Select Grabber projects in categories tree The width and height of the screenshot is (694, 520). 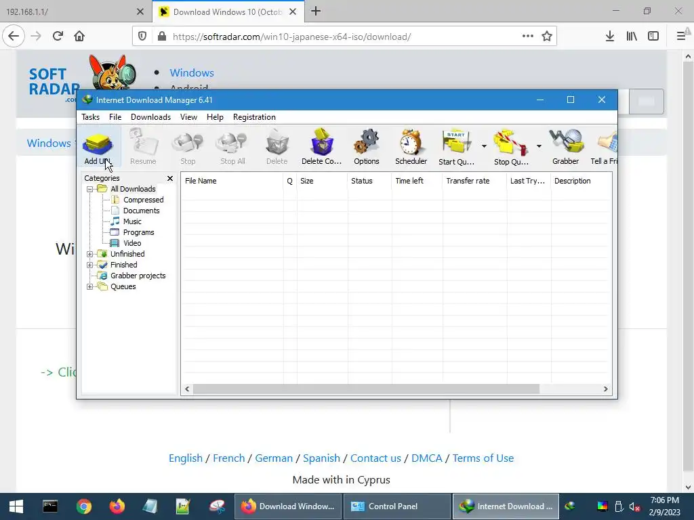pyautogui.click(x=138, y=276)
